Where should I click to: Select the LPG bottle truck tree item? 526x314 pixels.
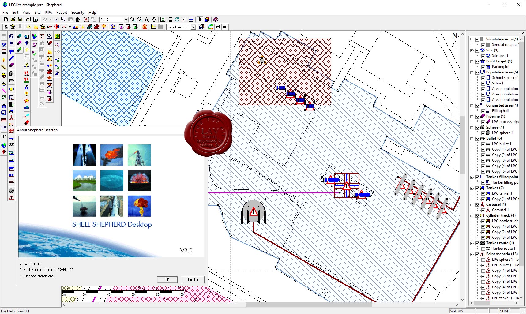(x=505, y=221)
